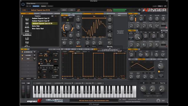Viewport: 188px width, 106px height.
Task: Click effect rack save icon
Action: click(x=35, y=79)
